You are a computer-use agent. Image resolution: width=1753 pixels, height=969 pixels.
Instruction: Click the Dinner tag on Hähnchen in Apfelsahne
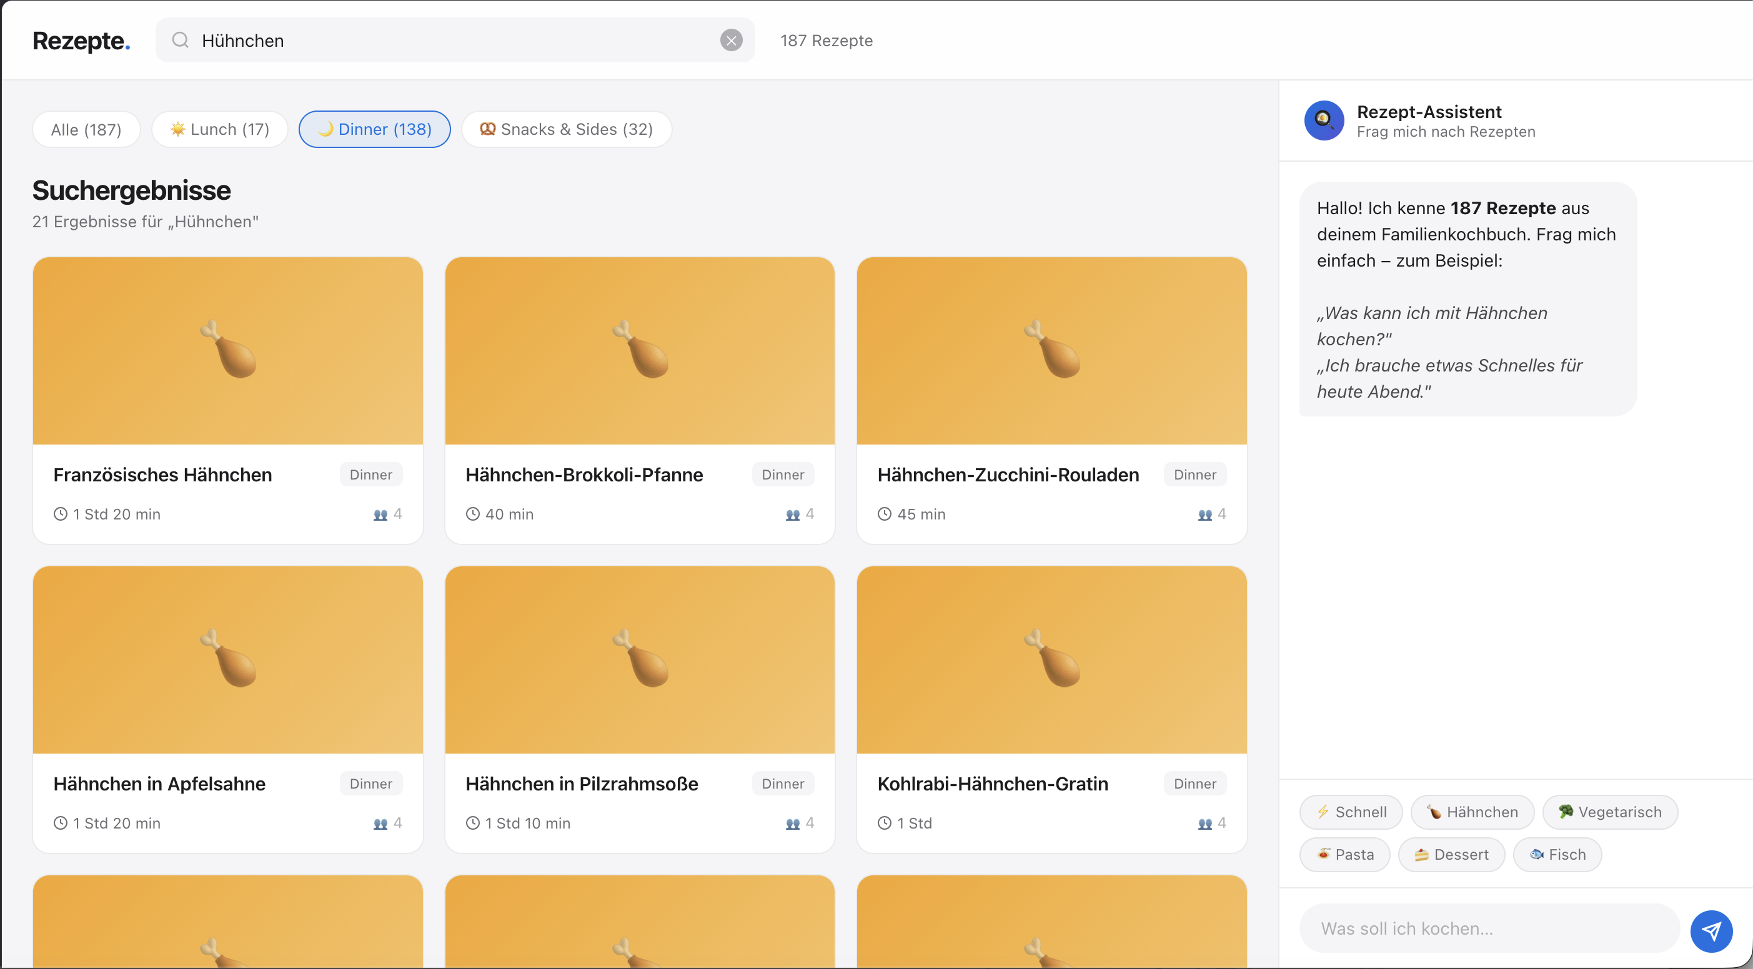point(371,784)
